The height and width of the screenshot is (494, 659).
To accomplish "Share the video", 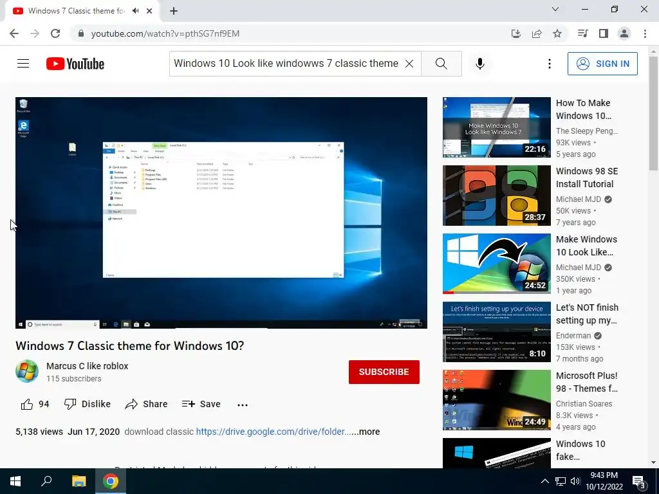I will point(146,404).
